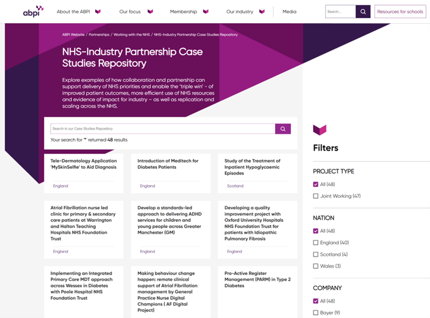Viewport: 430px width, 318px height.
Task: Expand the About the ABPI menu arrow
Action: pyautogui.click(x=97, y=11)
